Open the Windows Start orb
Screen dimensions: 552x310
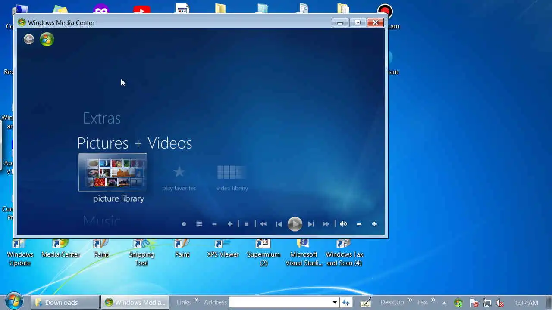[15, 301]
